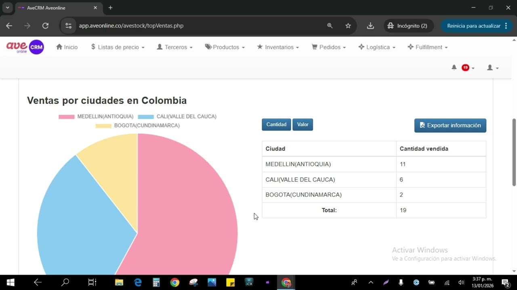The height and width of the screenshot is (290, 517).
Task: Select CALI(VALLE DEL CAUCA) table cell
Action: [x=329, y=179]
